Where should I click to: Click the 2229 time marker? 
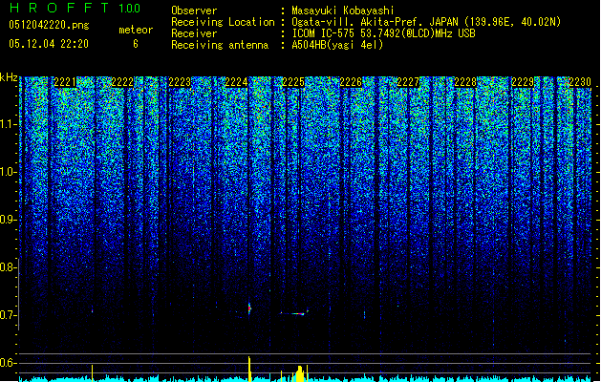(523, 82)
